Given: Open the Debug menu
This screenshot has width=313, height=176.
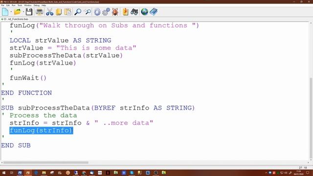Looking at the screenshot, I should (x=37, y=5).
